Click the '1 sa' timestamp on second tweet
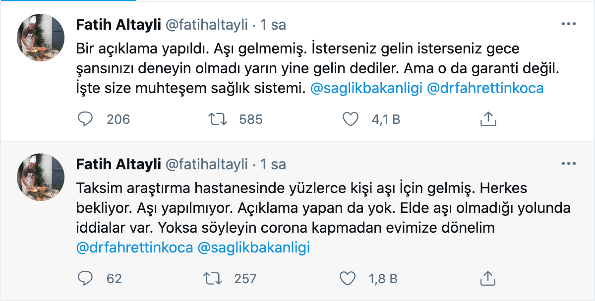 [273, 164]
